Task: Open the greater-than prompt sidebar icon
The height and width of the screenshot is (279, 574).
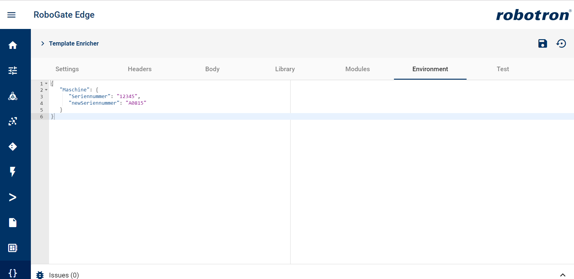Action: point(13,197)
